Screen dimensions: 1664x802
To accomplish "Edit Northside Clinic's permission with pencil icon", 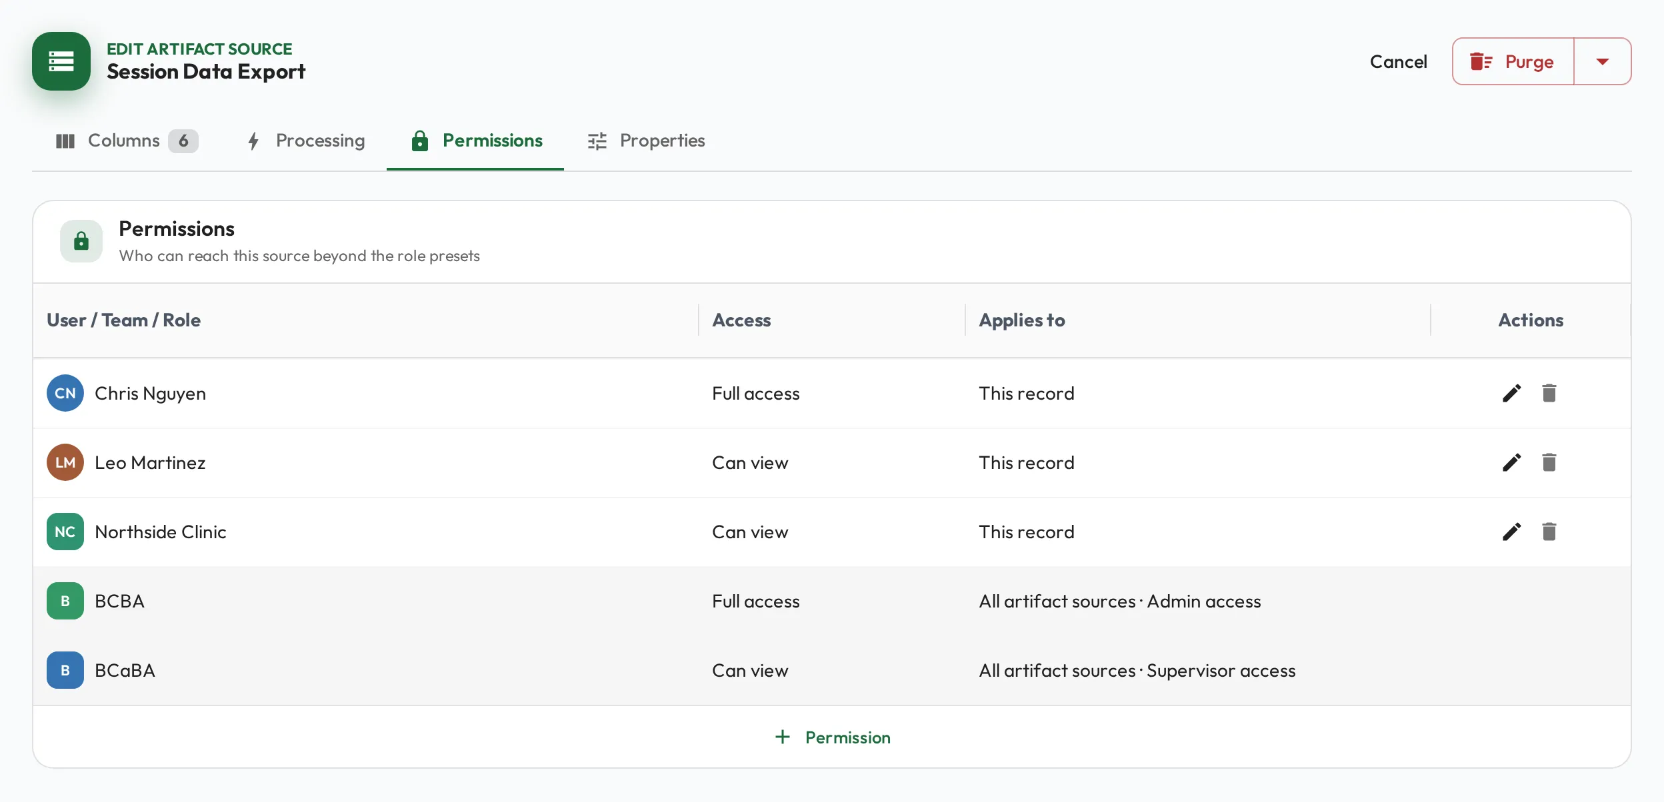I will [1511, 532].
